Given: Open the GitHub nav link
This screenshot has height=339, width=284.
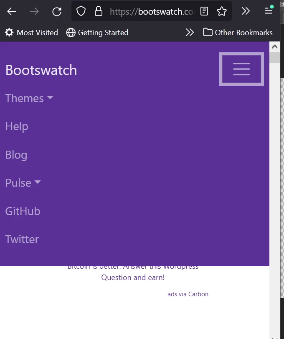Looking at the screenshot, I should 23,211.
